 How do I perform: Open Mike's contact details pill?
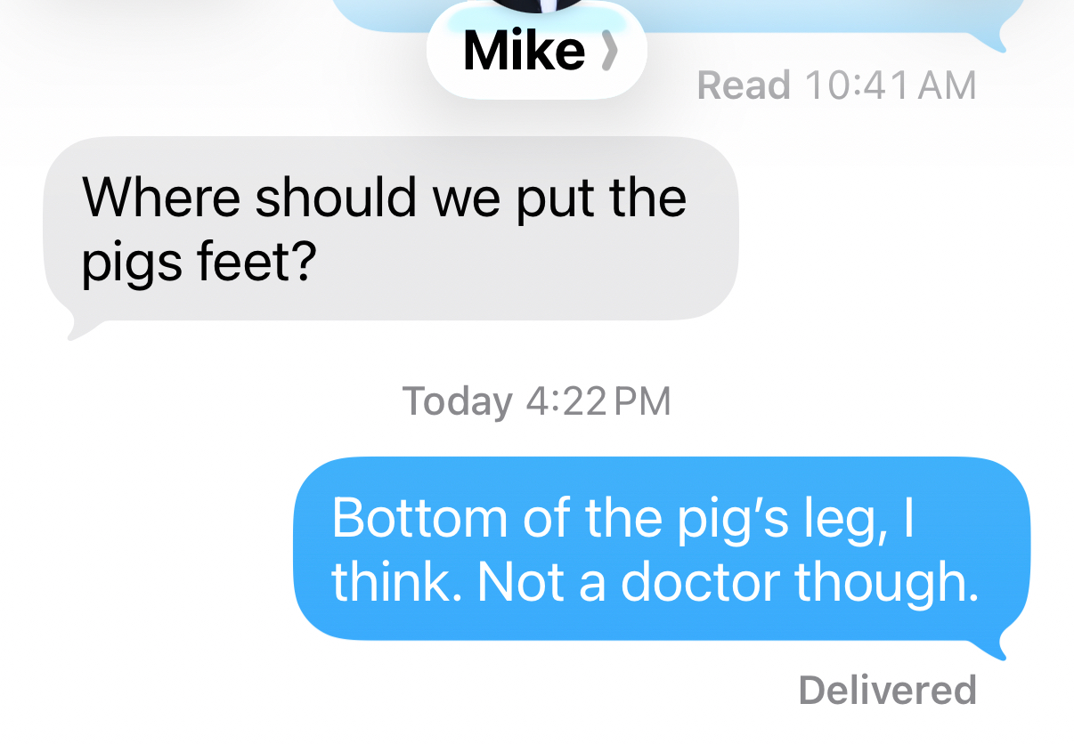[536, 55]
